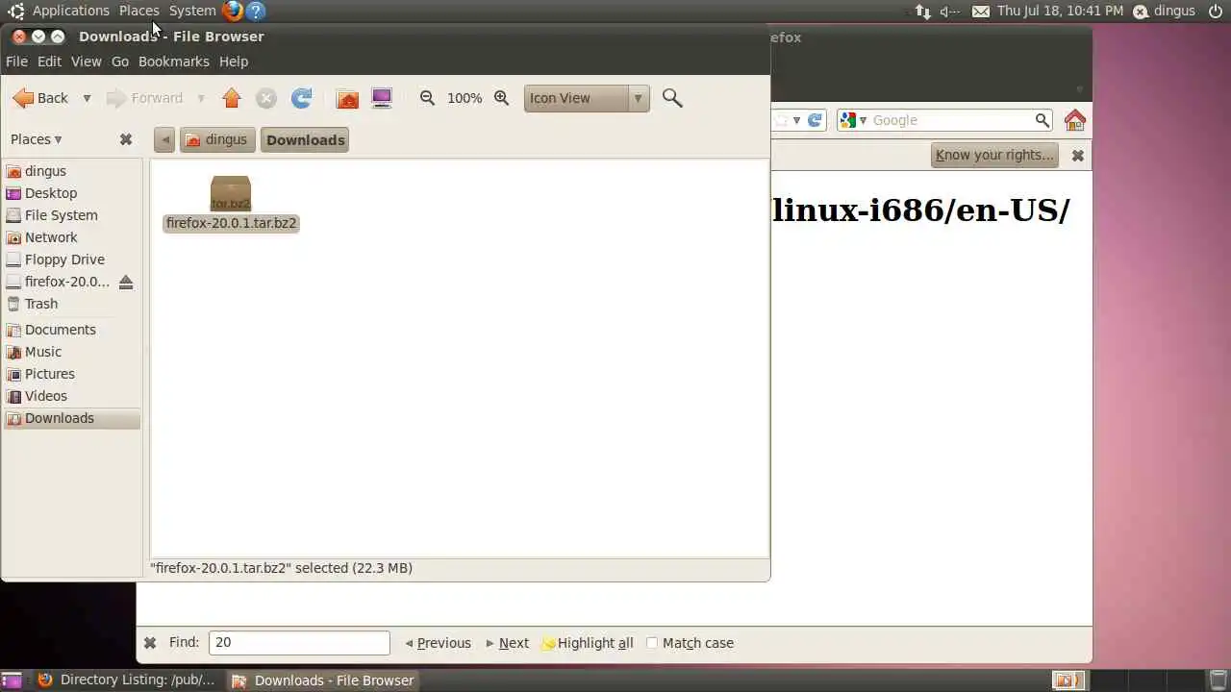
Task: Zoom out with the minus magnifier
Action: 427,98
